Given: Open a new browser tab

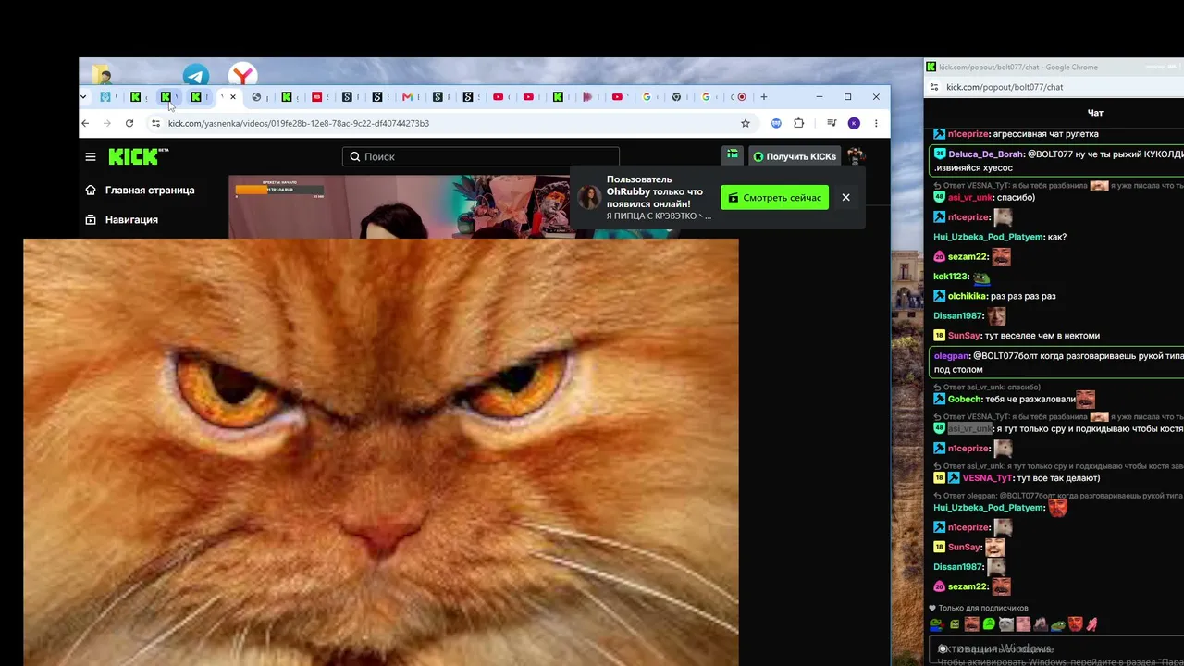Looking at the screenshot, I should pyautogui.click(x=763, y=97).
